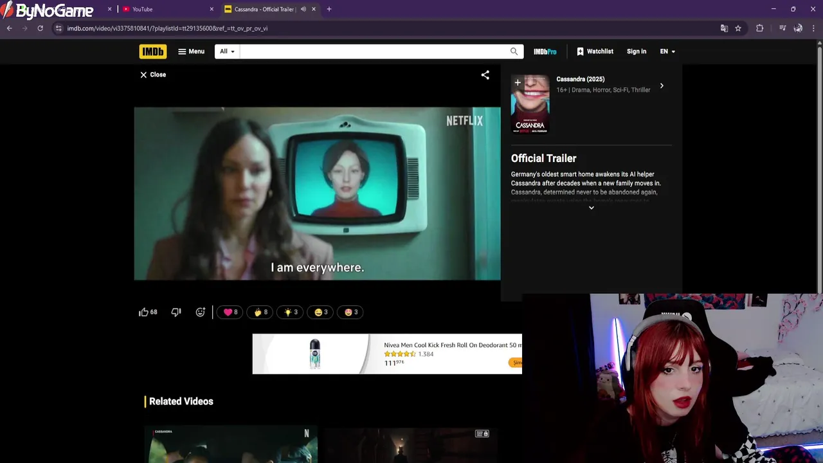Viewport: 823px width, 463px height.
Task: Close the video player via Close
Action: [x=153, y=75]
